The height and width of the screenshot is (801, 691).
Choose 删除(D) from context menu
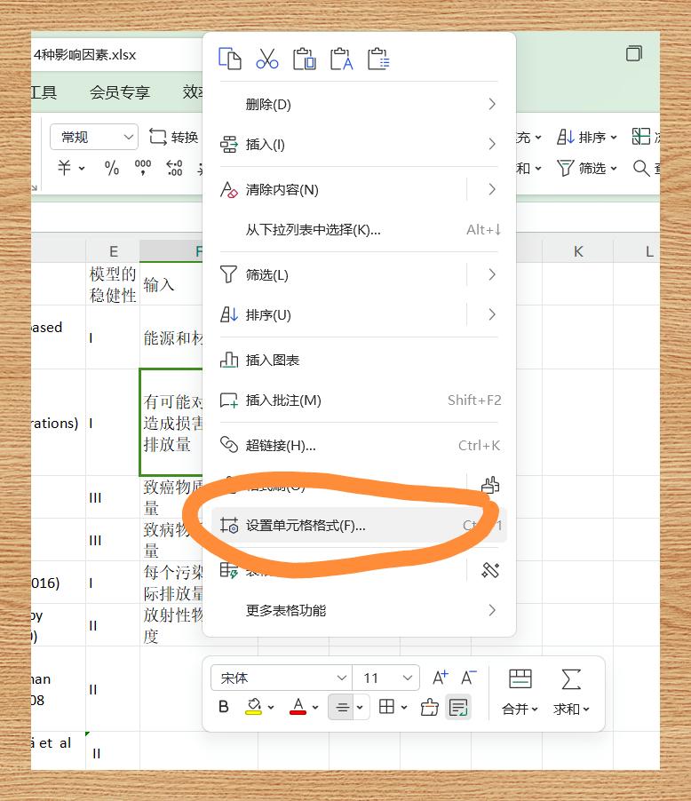click(358, 104)
